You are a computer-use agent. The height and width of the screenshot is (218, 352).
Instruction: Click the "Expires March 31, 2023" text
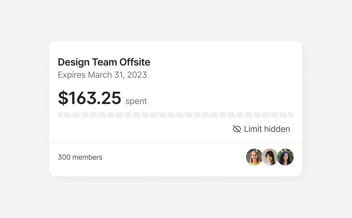102,75
